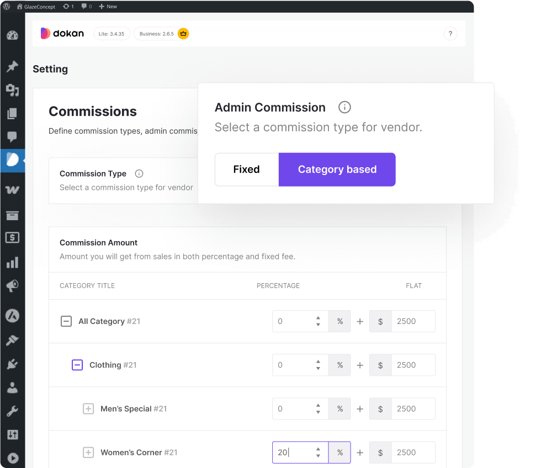
Task: Open the WooCommerce sidebar icon
Action: tap(12, 189)
